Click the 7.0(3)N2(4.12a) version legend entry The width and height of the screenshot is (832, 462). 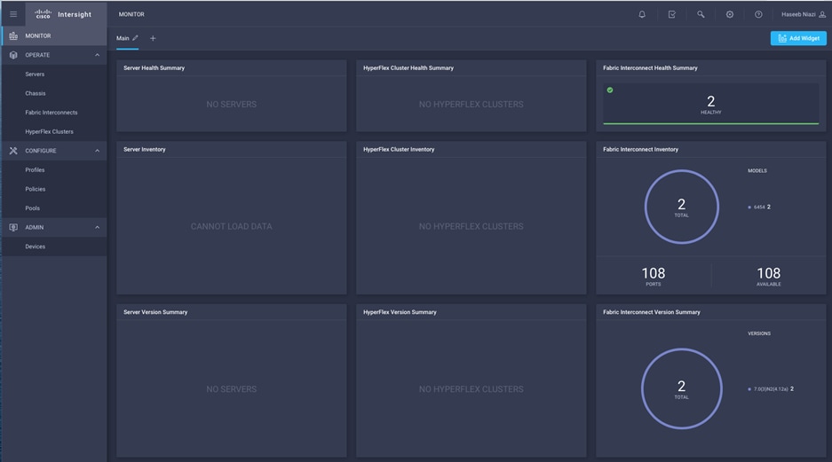[x=771, y=389]
